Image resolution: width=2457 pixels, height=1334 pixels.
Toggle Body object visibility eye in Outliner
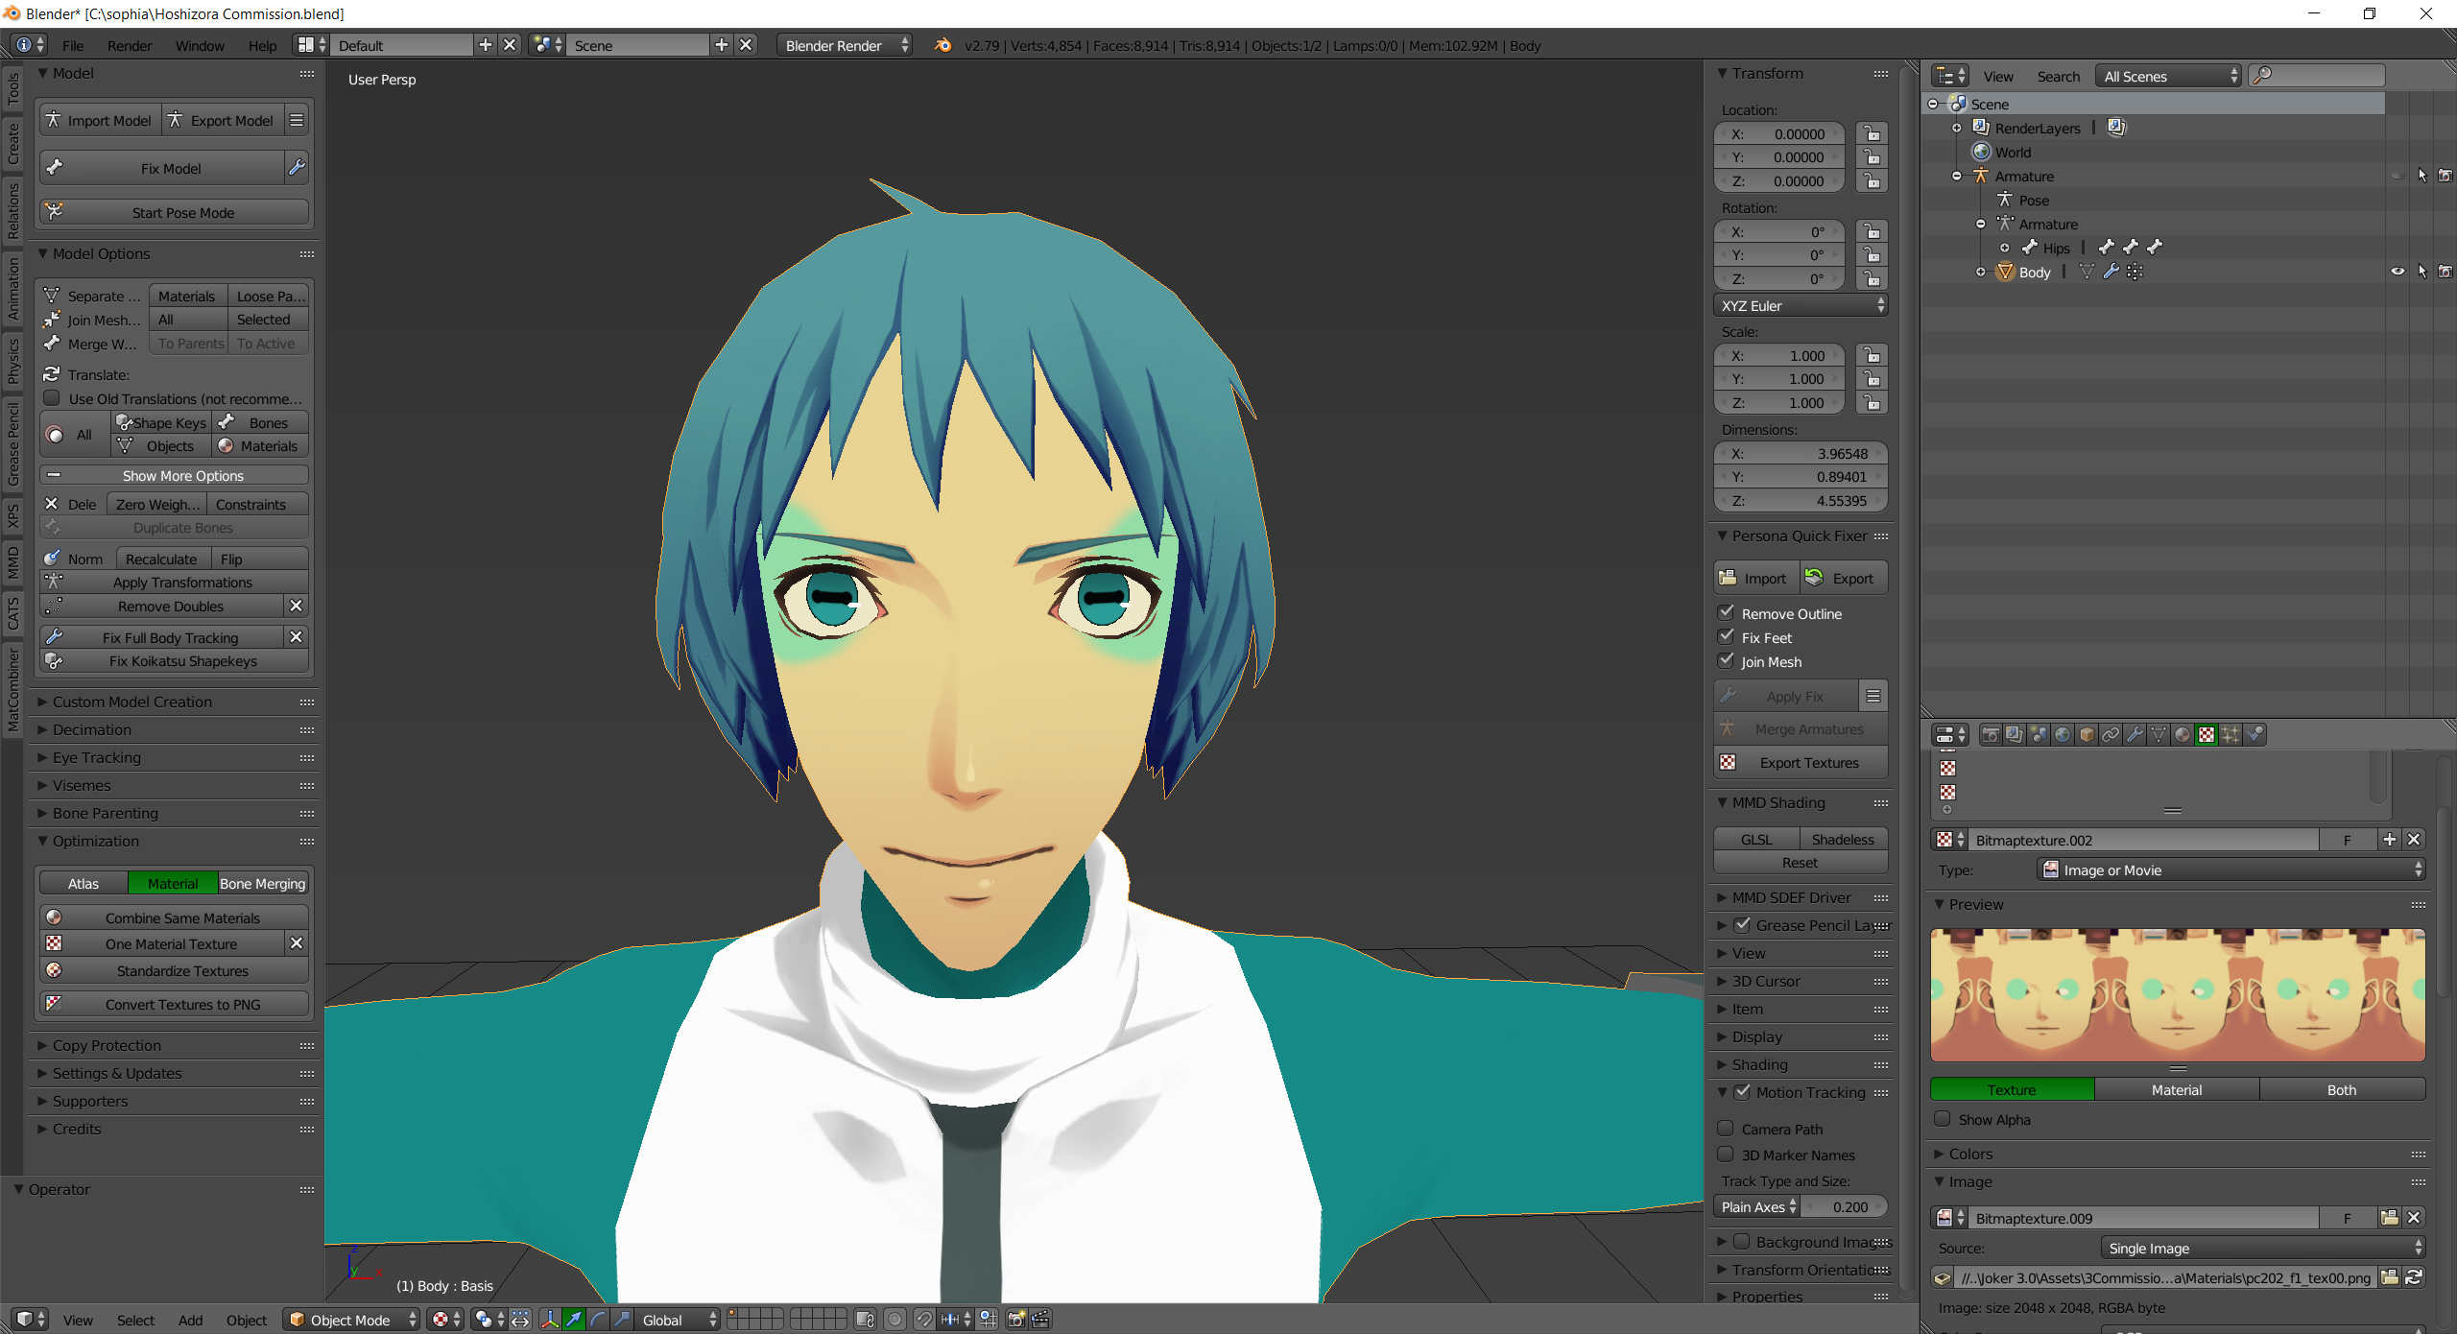point(2397,272)
